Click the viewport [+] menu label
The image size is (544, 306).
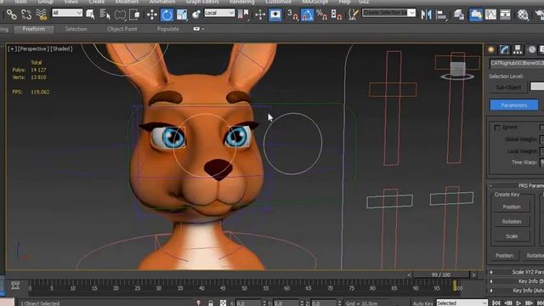pos(12,49)
